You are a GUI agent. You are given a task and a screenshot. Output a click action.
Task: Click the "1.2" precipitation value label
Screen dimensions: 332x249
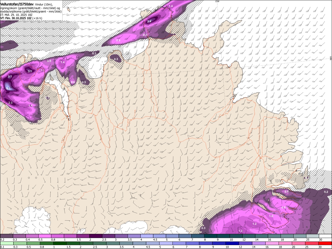point(254,224)
